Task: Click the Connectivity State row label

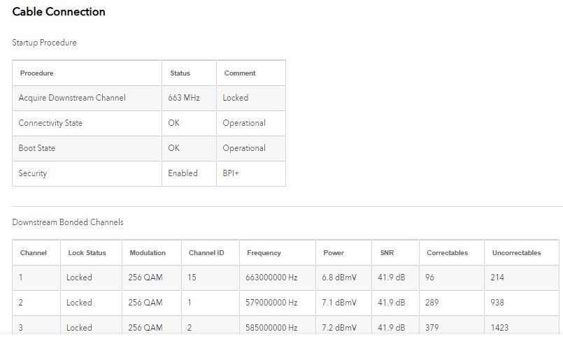Action: (x=50, y=123)
